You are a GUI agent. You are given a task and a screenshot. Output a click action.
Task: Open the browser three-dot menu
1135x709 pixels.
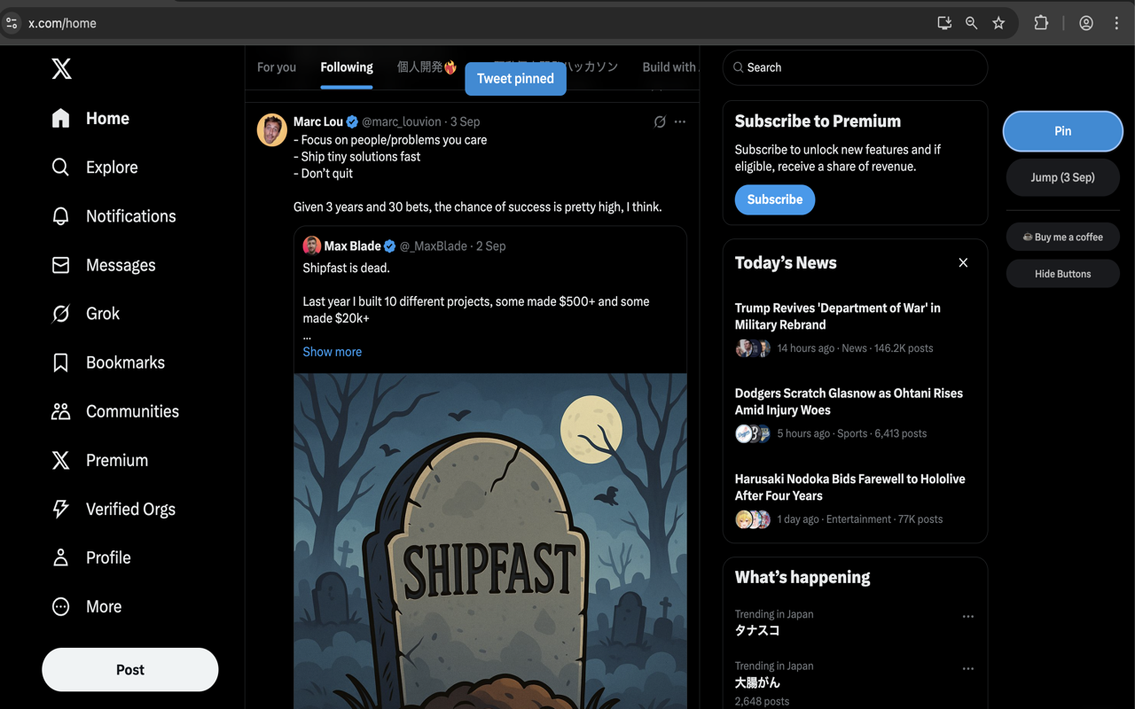click(x=1116, y=23)
